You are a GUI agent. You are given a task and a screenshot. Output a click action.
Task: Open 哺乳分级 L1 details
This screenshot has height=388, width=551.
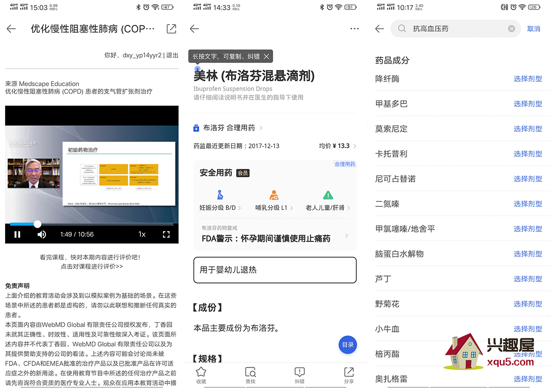274,208
